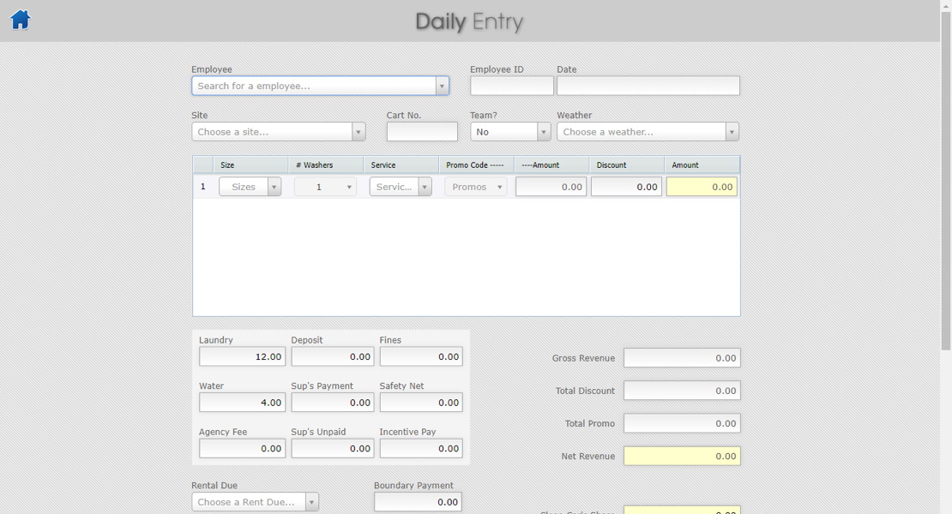952x514 pixels.
Task: Edit the Laundry amount showing 12.00
Action: (x=242, y=356)
